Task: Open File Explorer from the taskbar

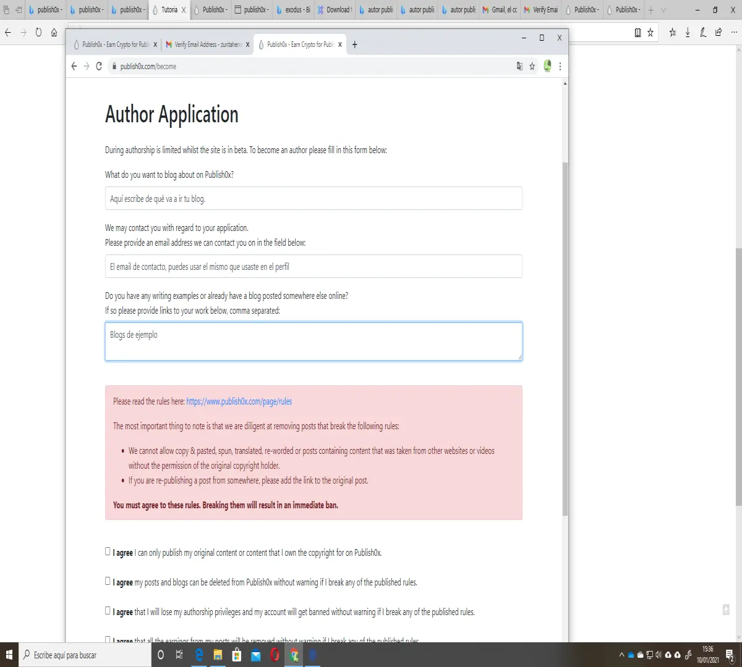Action: coord(218,655)
